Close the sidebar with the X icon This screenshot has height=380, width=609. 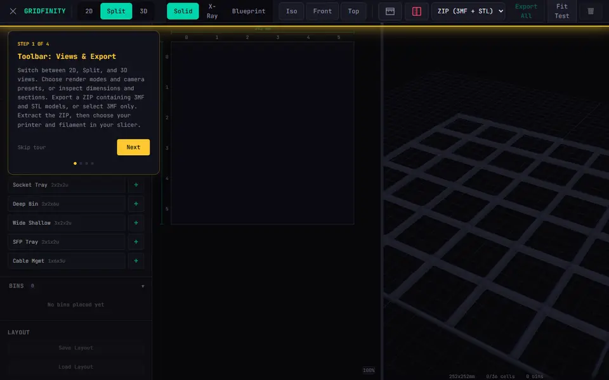(x=13, y=11)
